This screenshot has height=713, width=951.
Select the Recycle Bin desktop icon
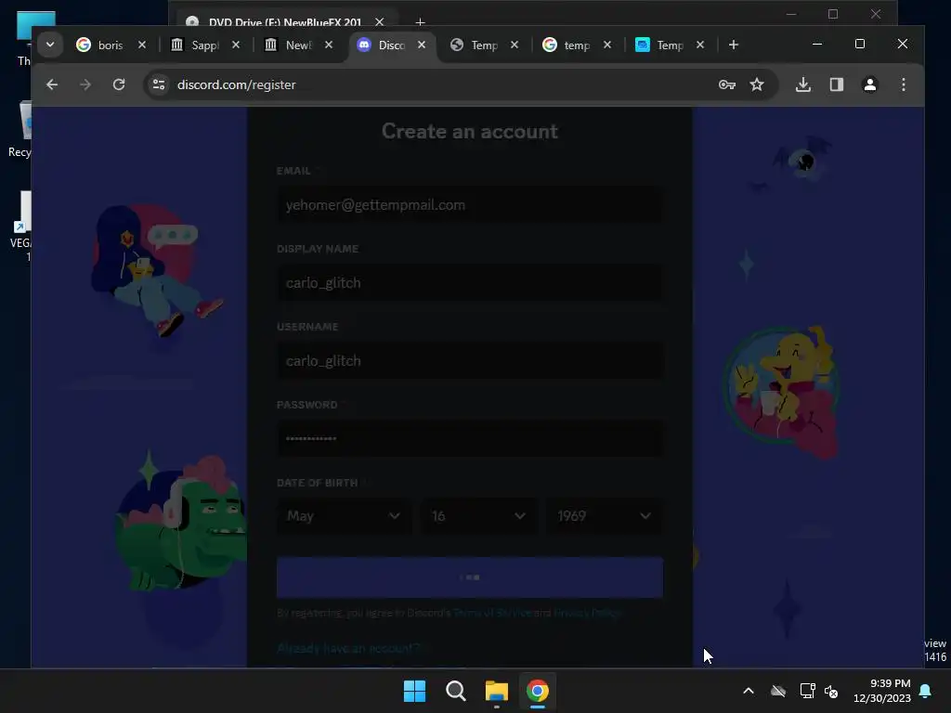tap(20, 130)
